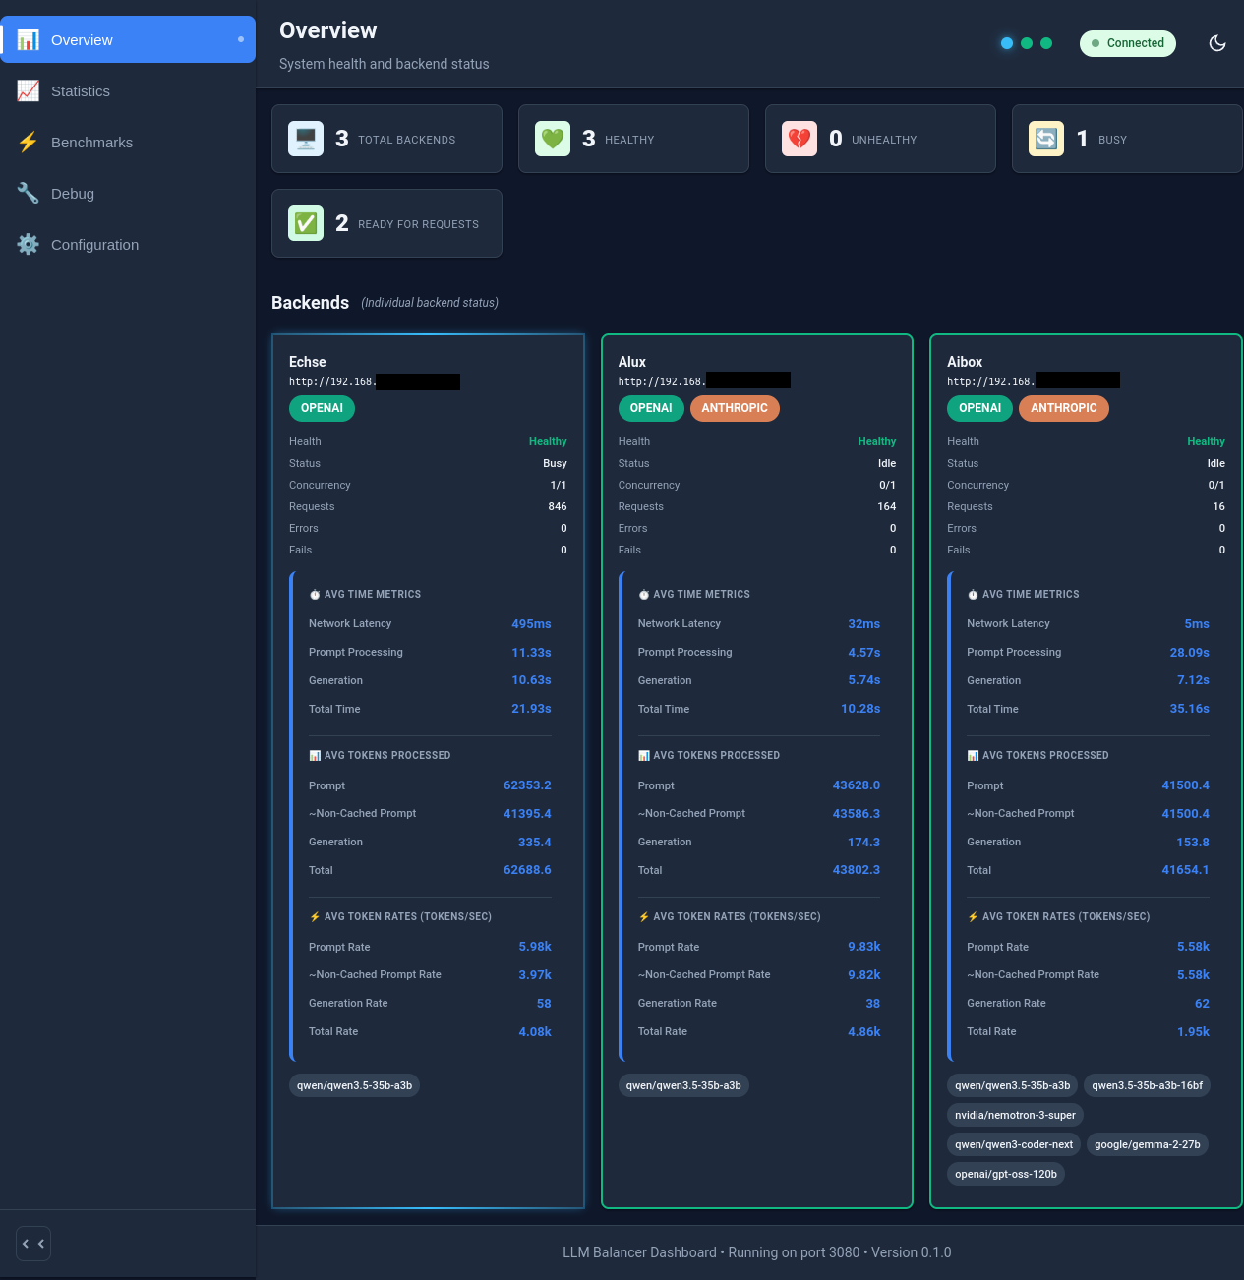Click the Connected status badge
The image size is (1244, 1280).
point(1128,43)
